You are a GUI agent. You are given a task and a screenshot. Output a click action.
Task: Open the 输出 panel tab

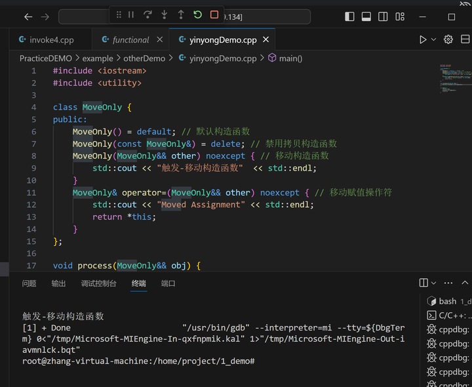(58, 283)
